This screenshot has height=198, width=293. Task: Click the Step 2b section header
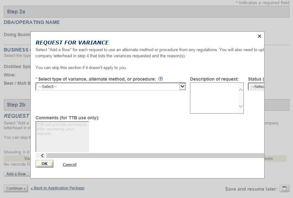coord(16,105)
